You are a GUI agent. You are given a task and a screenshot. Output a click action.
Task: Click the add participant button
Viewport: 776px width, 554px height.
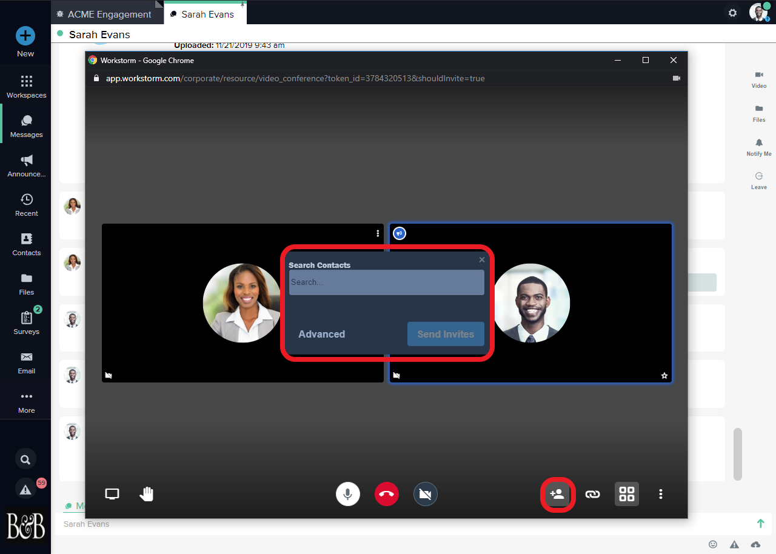click(x=557, y=494)
